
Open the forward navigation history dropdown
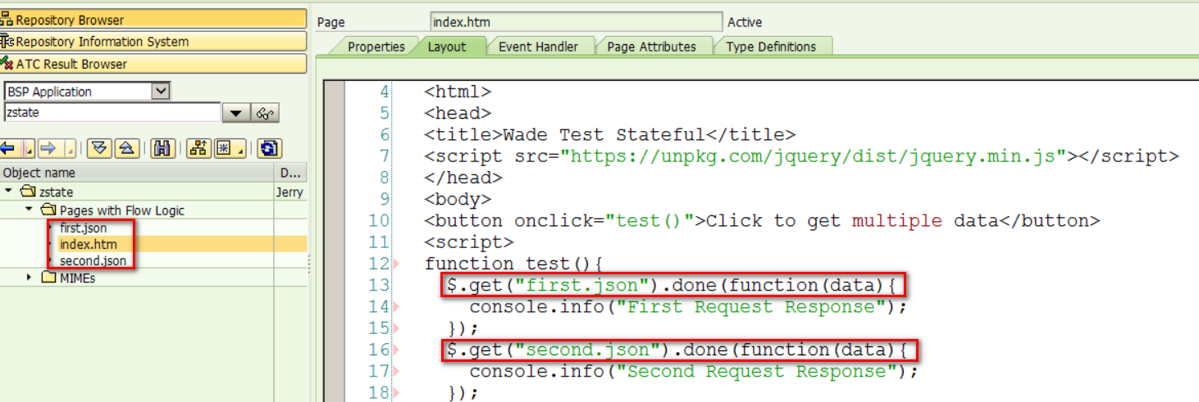70,148
